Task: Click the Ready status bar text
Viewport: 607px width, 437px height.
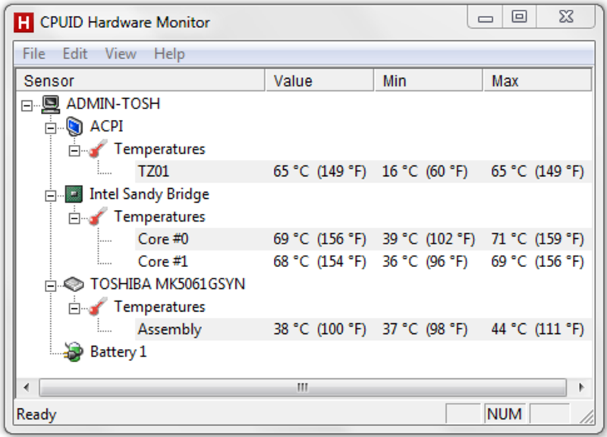Action: (x=36, y=414)
